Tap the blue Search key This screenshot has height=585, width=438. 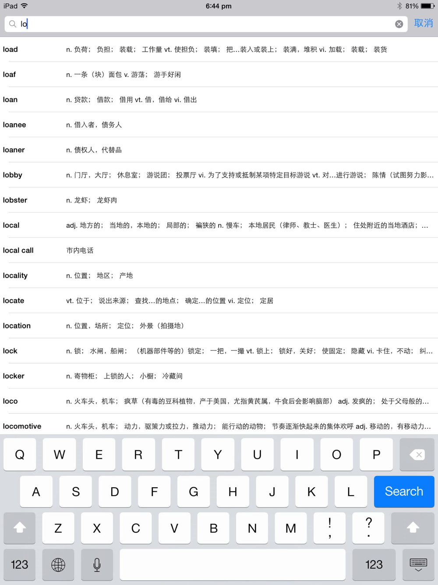(404, 492)
